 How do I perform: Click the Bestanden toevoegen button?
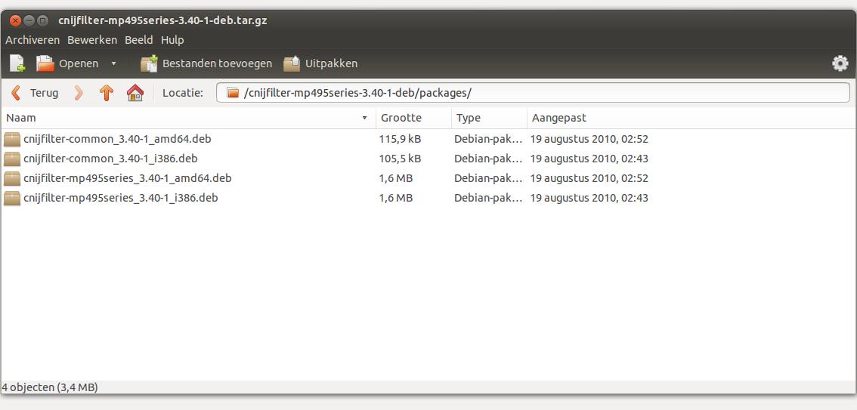coord(206,63)
